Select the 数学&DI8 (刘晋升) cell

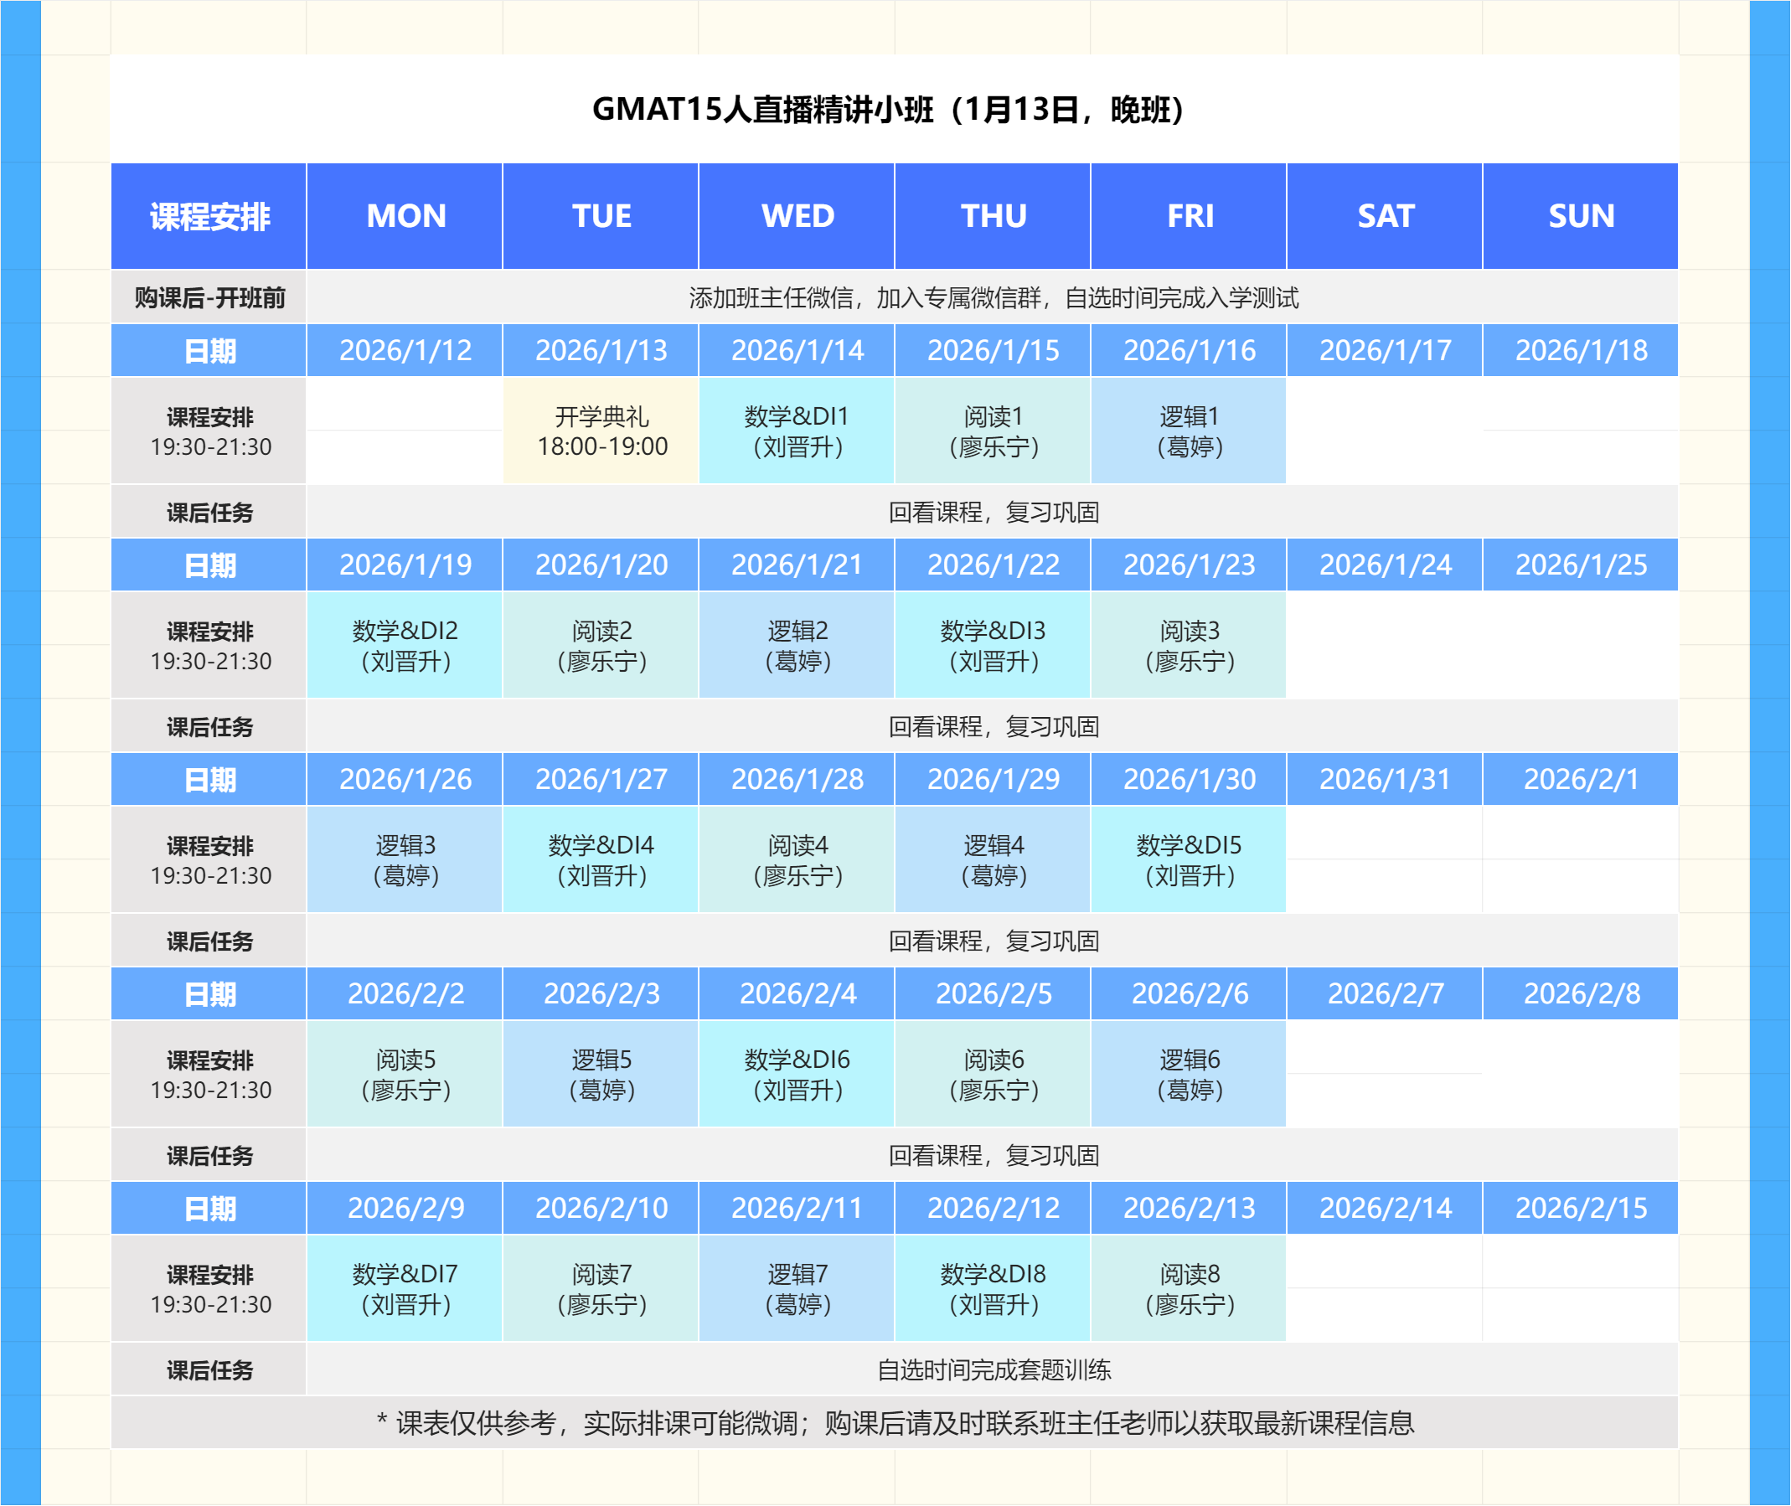pyautogui.click(x=993, y=1288)
